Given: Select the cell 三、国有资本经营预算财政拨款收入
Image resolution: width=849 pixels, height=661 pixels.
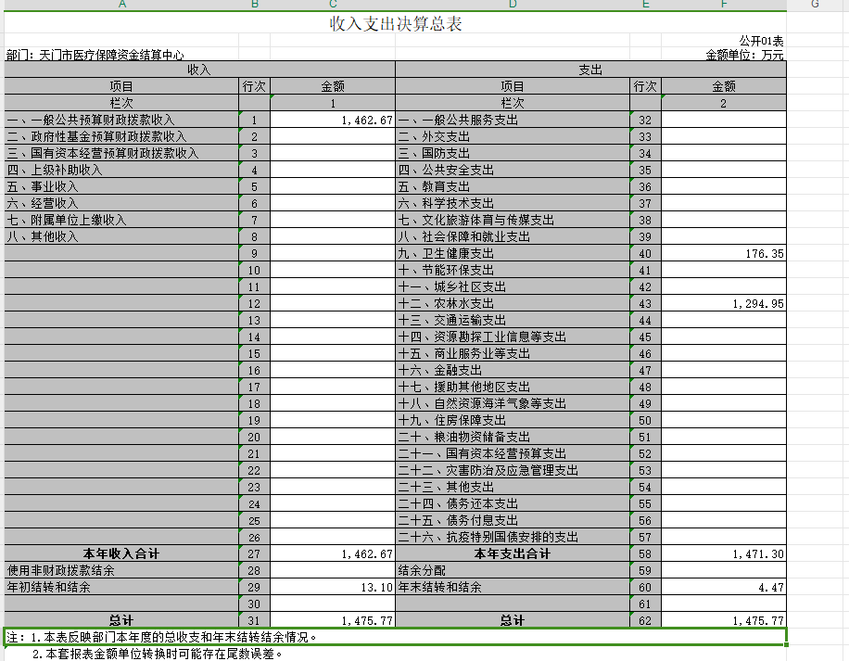Looking at the screenshot, I should [121, 153].
